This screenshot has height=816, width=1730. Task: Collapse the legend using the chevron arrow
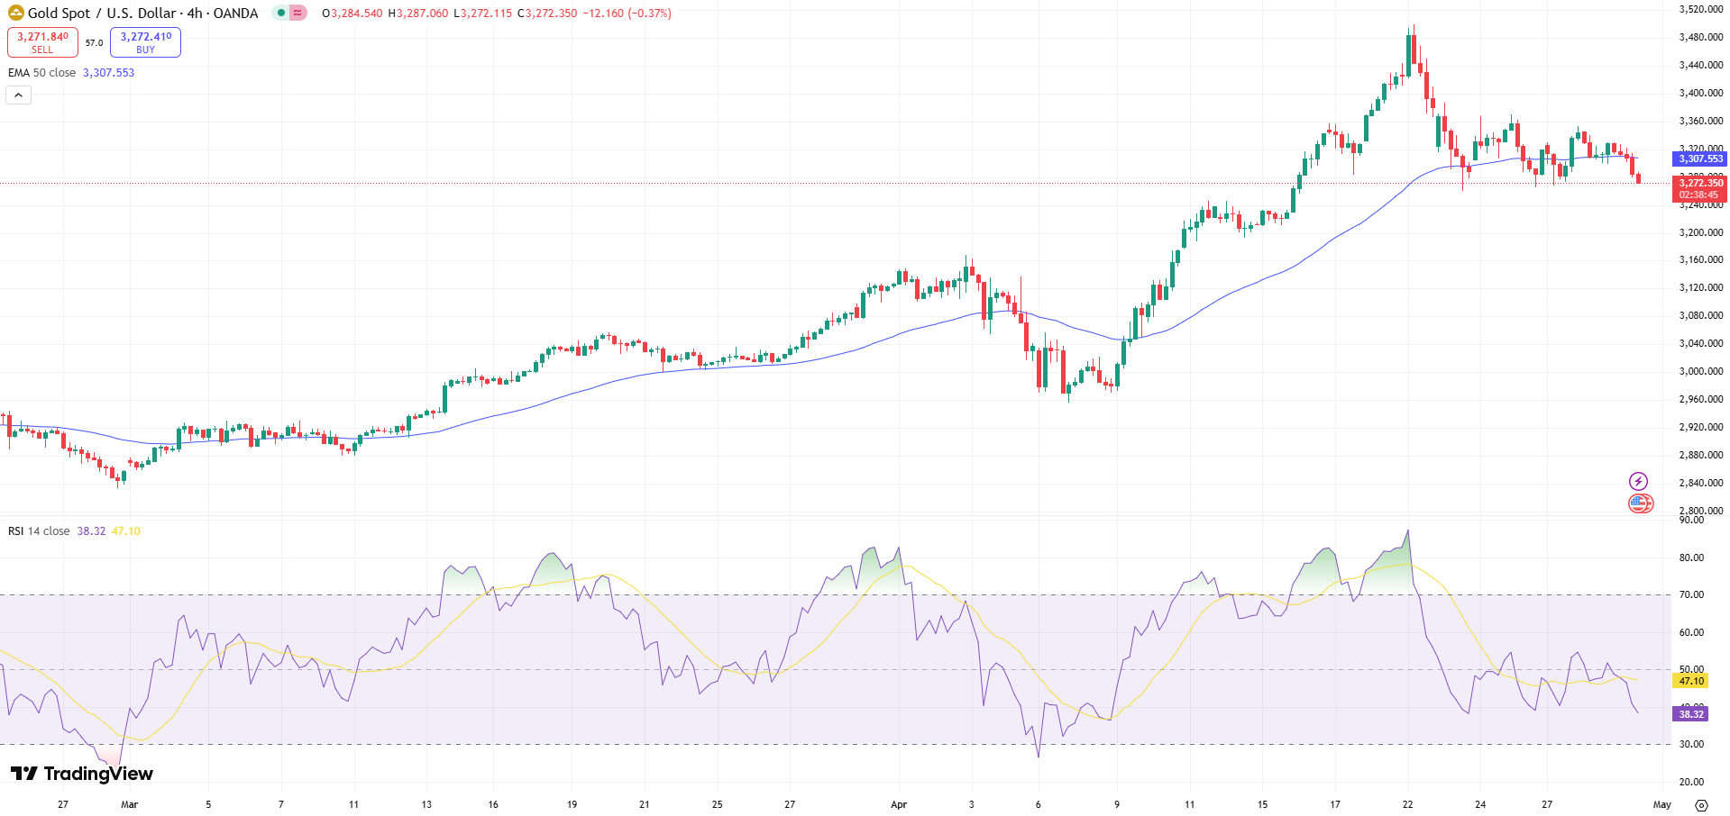[x=17, y=94]
